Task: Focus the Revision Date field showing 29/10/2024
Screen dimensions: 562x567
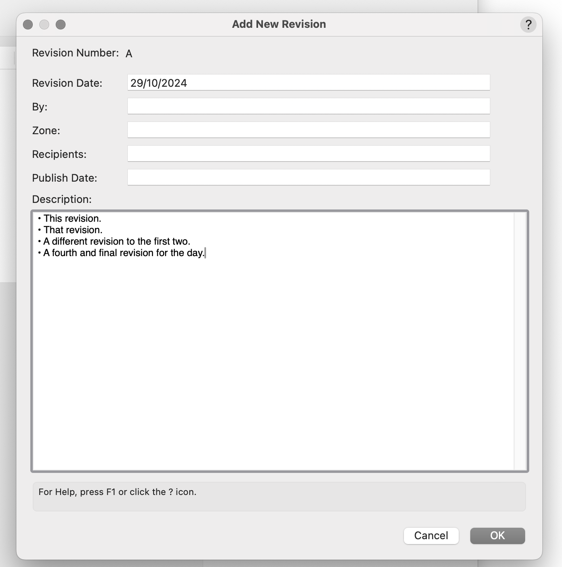Action: coord(308,83)
